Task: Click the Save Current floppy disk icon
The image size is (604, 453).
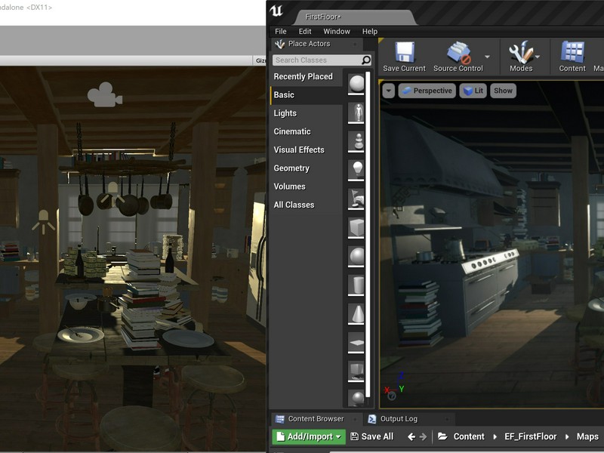Action: 405,52
